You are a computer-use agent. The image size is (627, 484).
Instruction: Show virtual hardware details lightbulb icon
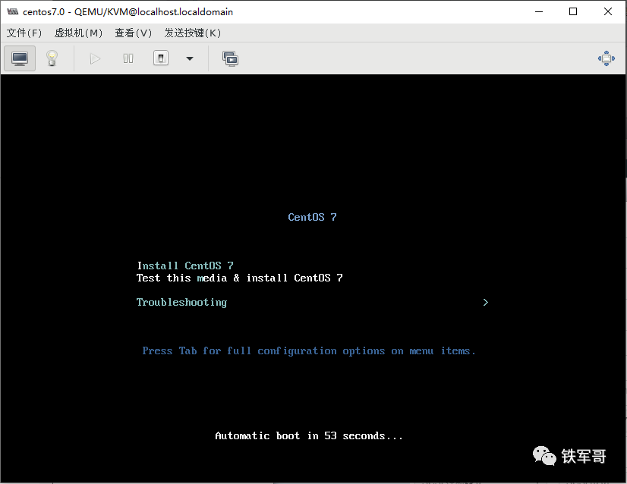point(52,58)
